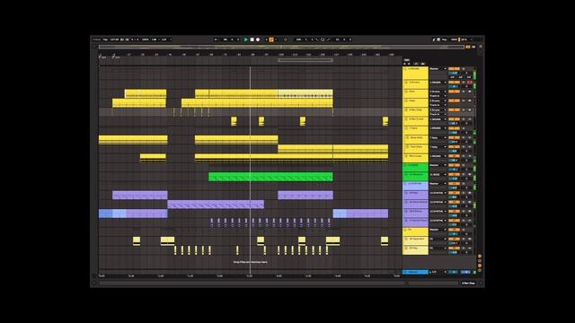Fold the 2 Drums group track
The height and width of the screenshot is (323, 575).
[406, 83]
